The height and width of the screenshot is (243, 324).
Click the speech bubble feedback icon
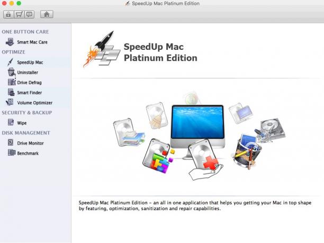tap(29, 14)
